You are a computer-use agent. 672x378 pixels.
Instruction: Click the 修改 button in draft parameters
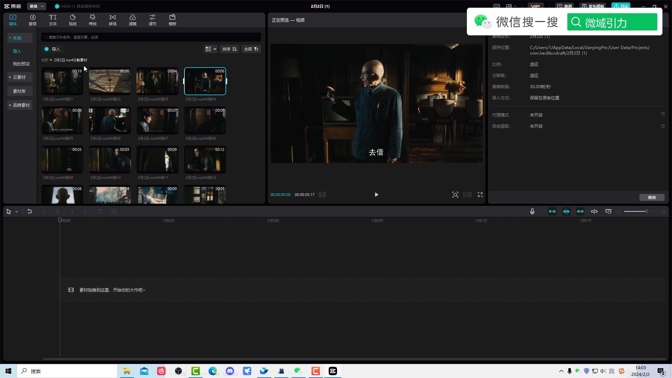(652, 197)
